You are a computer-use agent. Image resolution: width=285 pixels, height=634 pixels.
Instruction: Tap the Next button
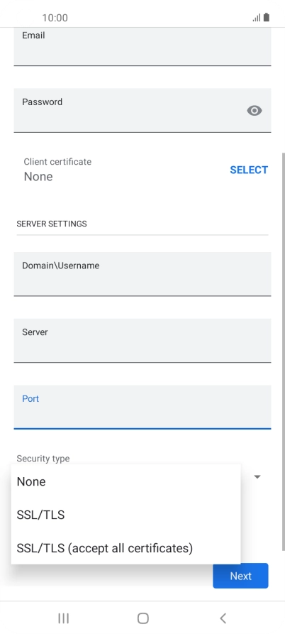[x=240, y=576]
